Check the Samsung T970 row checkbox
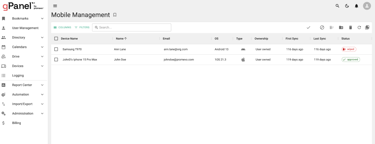The image size is (375, 144). (56, 49)
